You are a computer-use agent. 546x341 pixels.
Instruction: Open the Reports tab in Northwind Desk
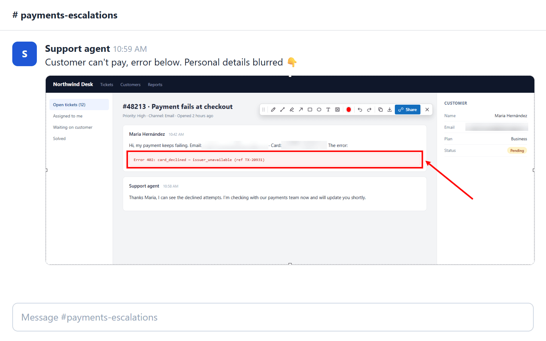pyautogui.click(x=155, y=85)
